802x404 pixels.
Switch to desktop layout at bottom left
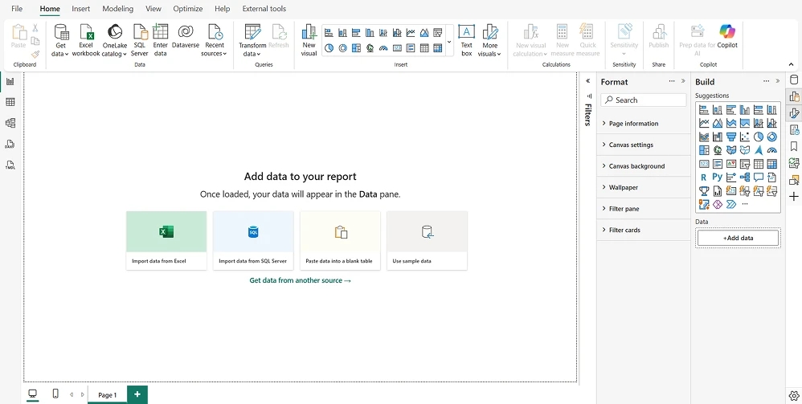33,394
